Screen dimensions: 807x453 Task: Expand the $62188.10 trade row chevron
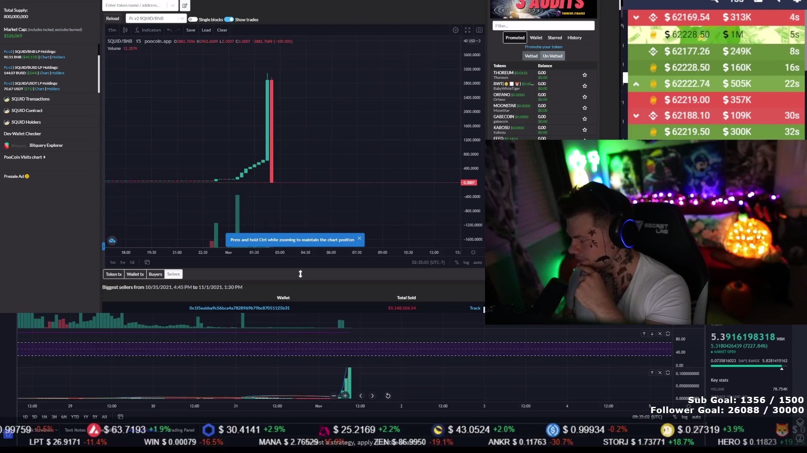tap(636, 116)
